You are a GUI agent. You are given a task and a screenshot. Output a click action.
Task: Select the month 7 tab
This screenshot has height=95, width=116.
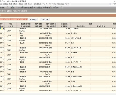(13, 19)
